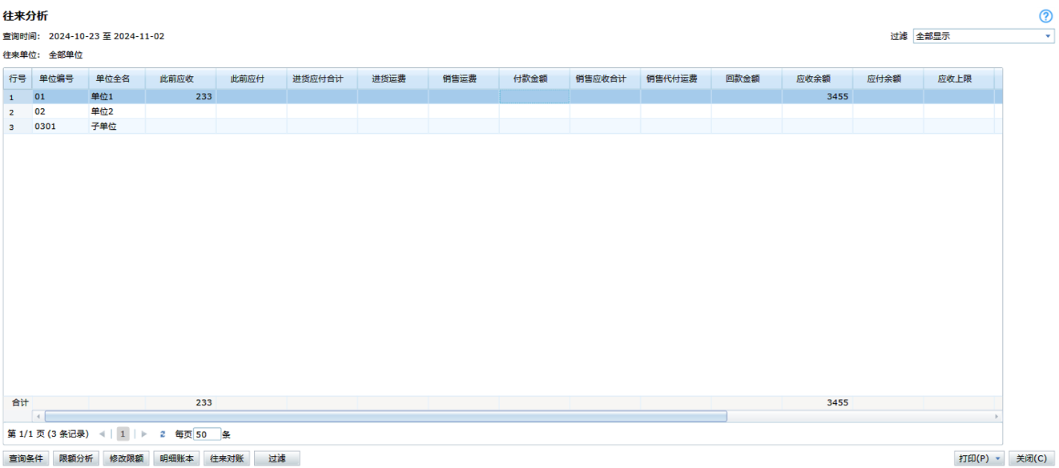This screenshot has width=1059, height=468.
Task: Click the refresh icon in pagination bar
Action: point(163,434)
